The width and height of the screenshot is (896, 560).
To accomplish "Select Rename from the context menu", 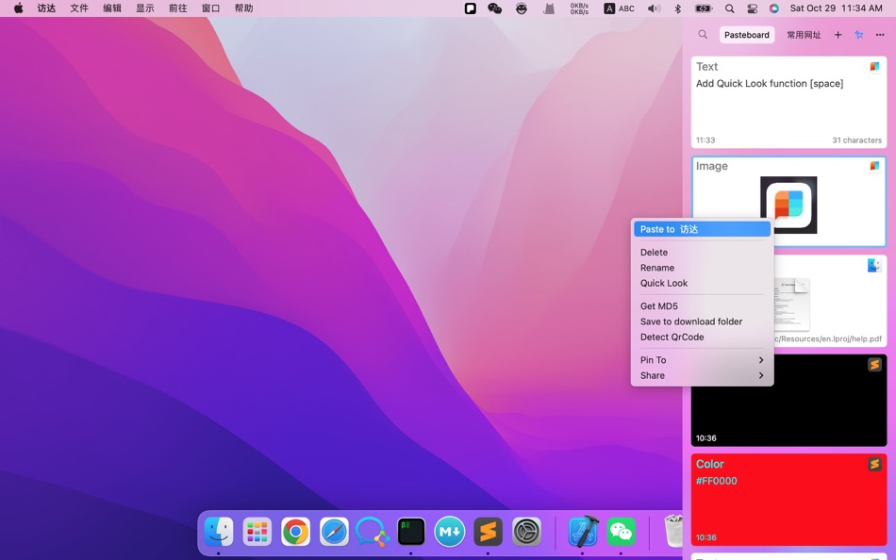I will (x=702, y=268).
